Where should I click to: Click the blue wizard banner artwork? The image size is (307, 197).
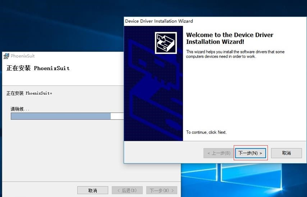[x=153, y=84]
